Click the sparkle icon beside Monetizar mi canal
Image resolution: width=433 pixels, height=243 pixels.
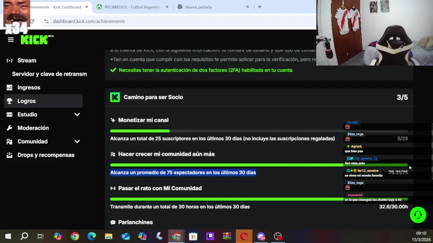pyautogui.click(x=113, y=120)
